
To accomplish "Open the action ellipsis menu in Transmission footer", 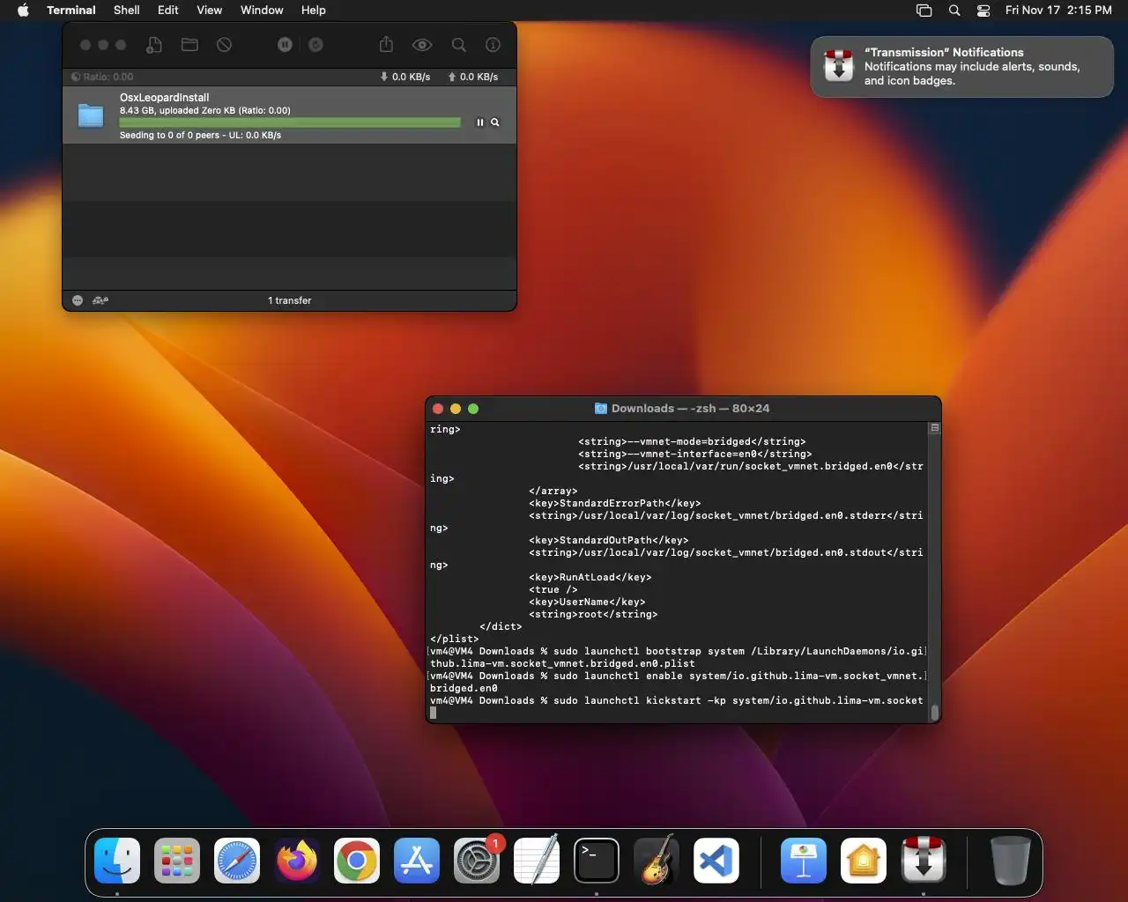I will pyautogui.click(x=78, y=300).
